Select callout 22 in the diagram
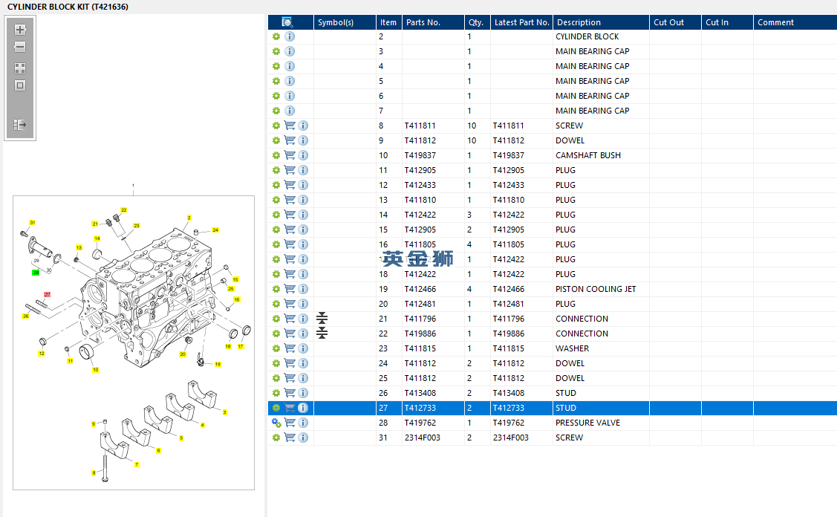 [124, 210]
